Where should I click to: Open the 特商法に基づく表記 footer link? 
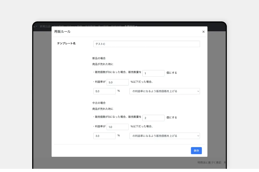(209, 163)
